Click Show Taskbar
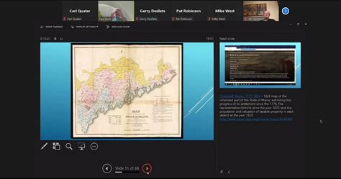The height and width of the screenshot is (179, 341). coord(52,27)
